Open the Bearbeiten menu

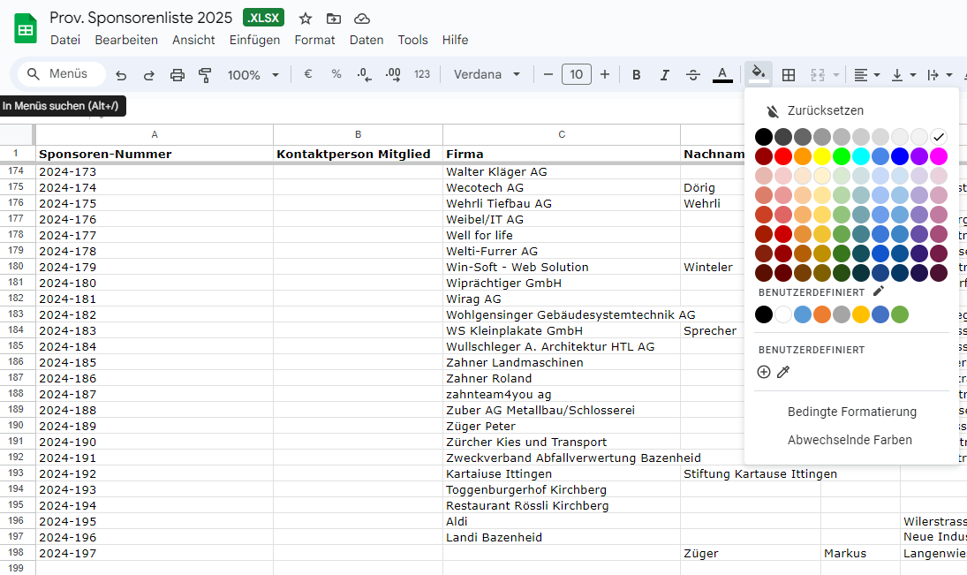click(126, 40)
